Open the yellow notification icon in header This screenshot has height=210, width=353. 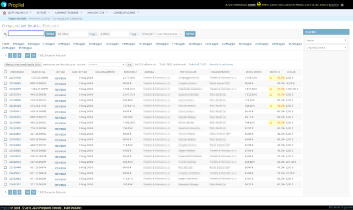[259, 4]
